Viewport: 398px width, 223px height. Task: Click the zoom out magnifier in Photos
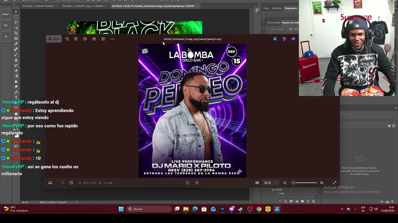pyautogui.click(x=285, y=183)
